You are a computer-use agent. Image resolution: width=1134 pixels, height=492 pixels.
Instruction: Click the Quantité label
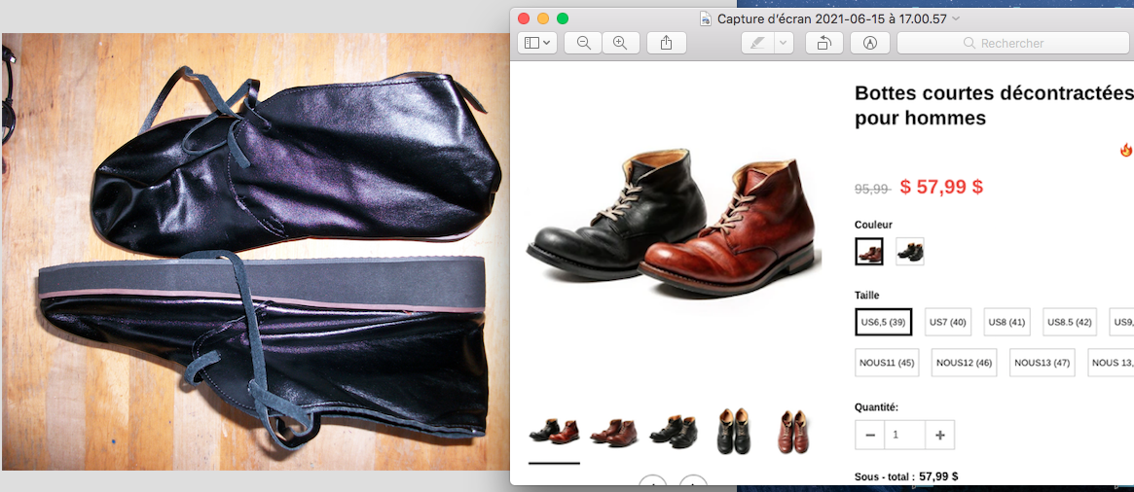coord(876,407)
